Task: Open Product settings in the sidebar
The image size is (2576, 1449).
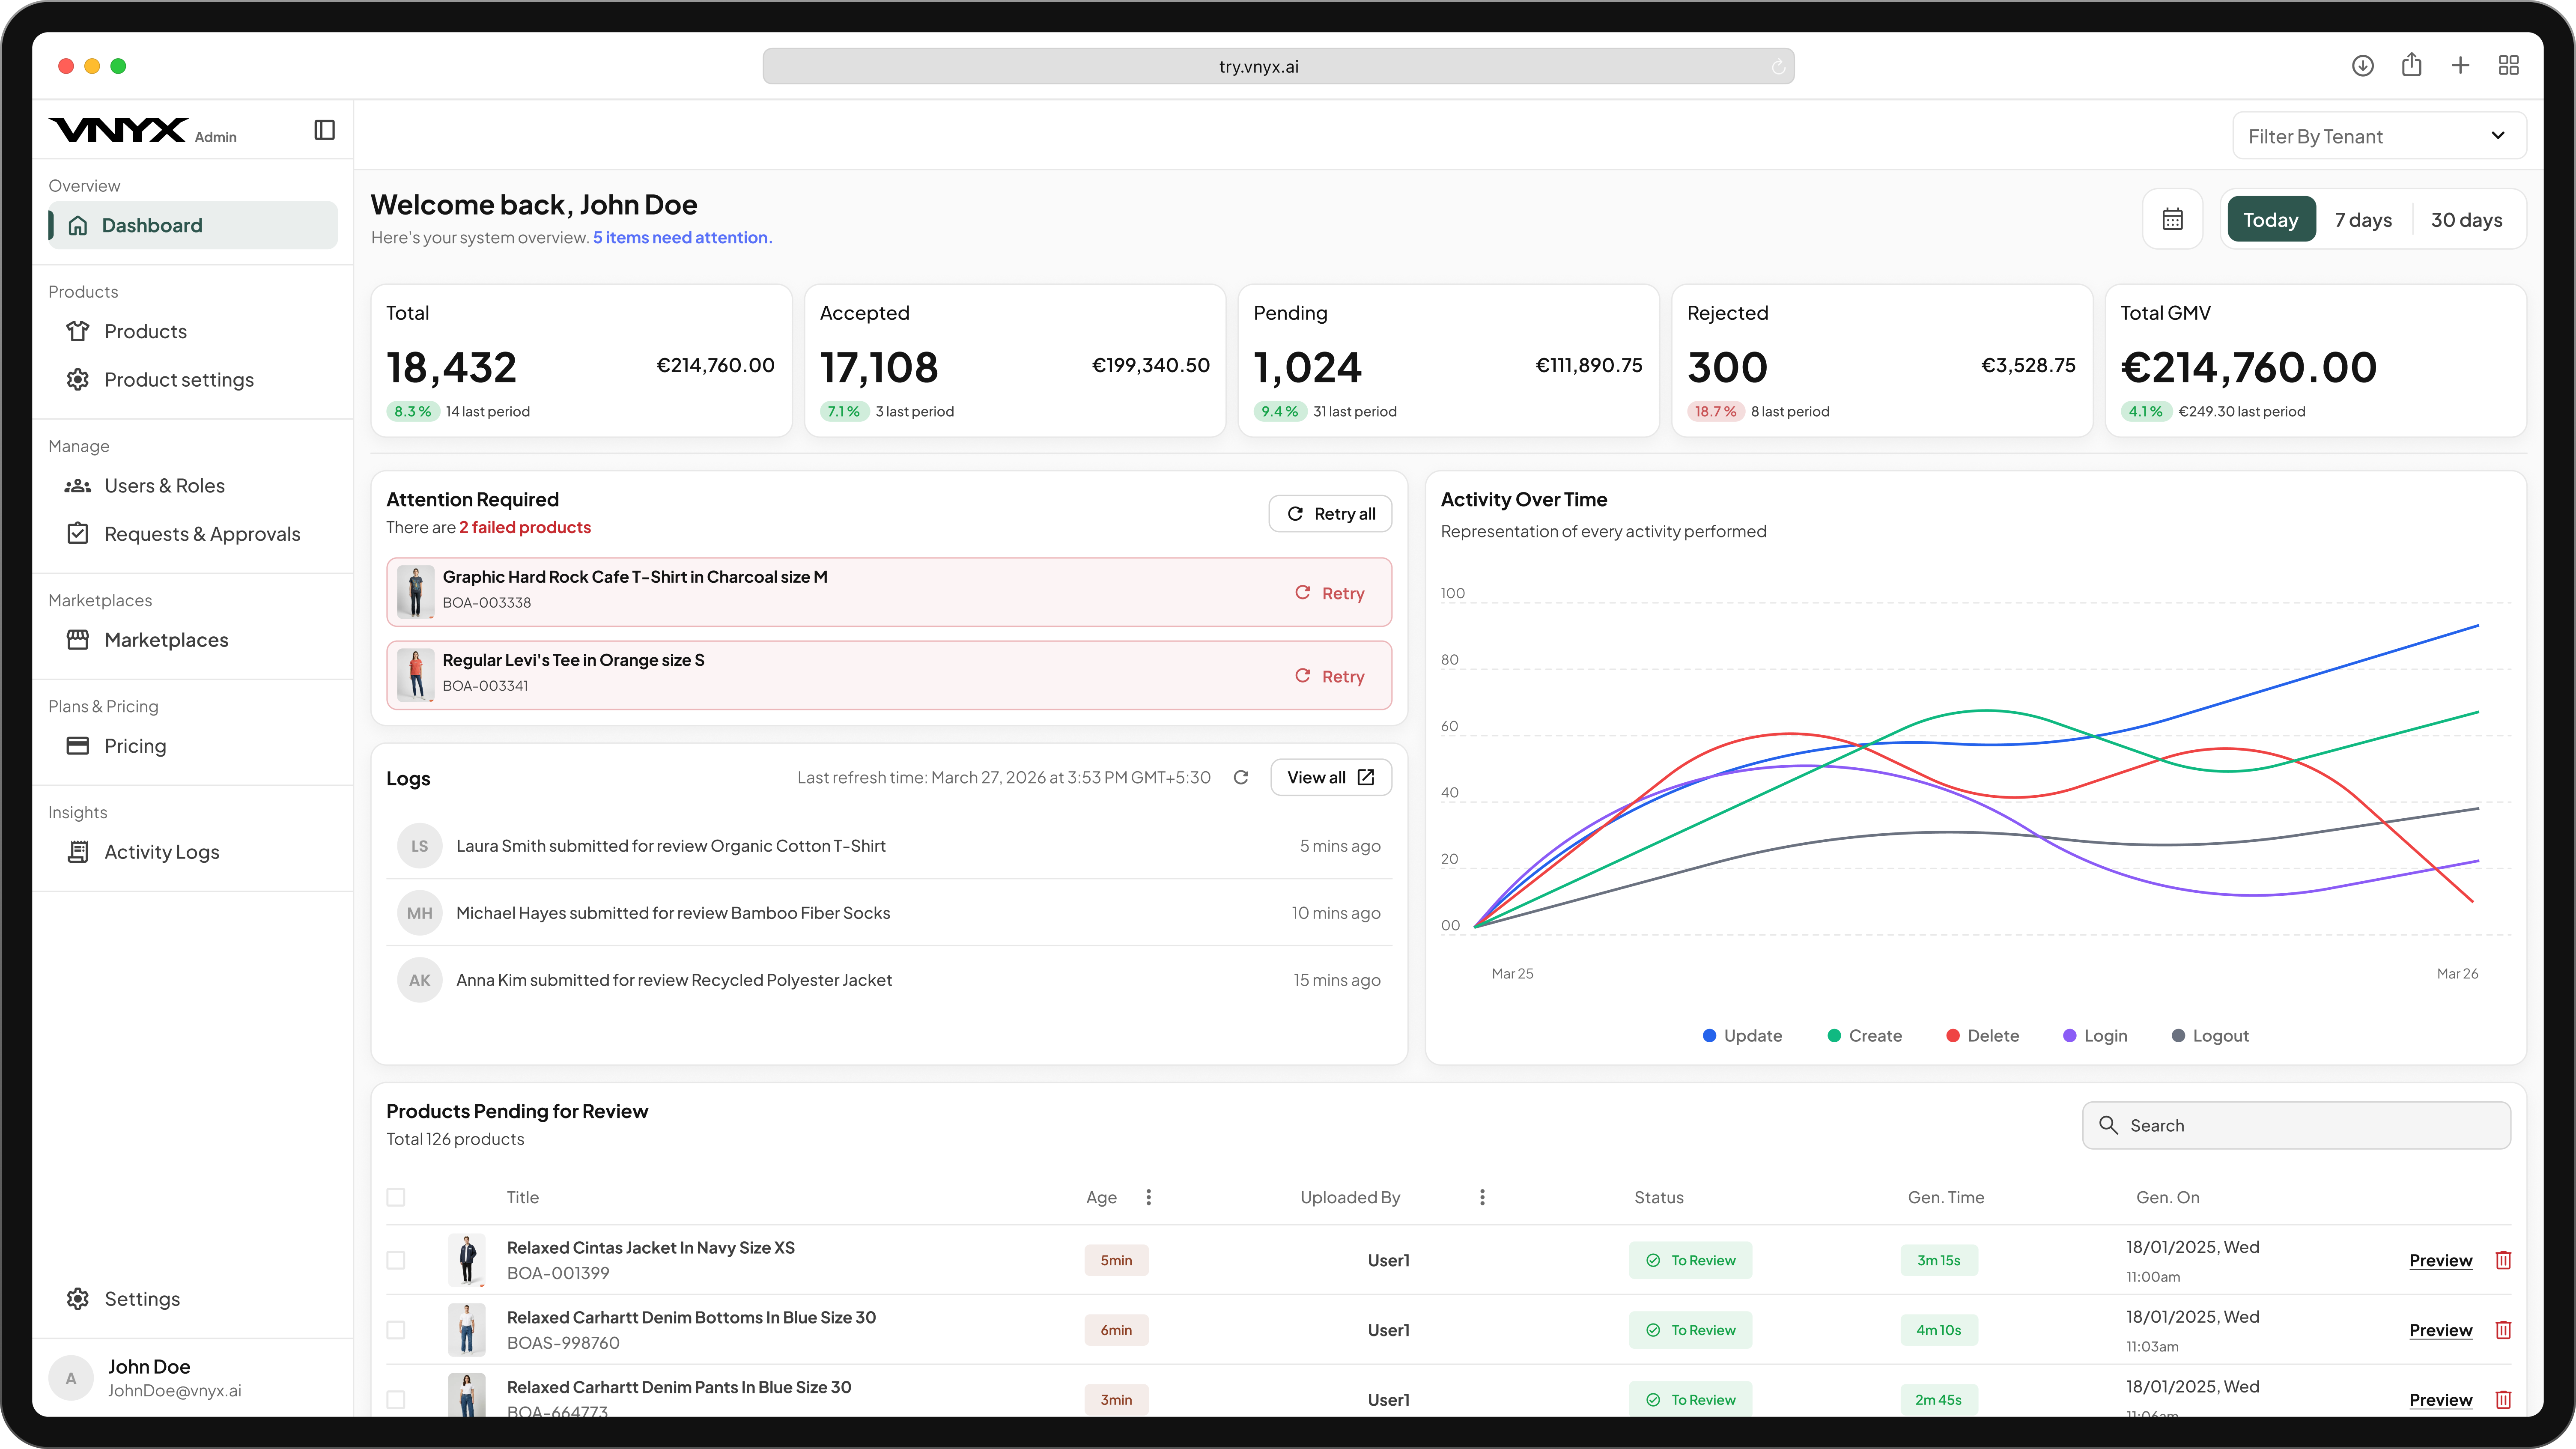Action: tap(193, 380)
